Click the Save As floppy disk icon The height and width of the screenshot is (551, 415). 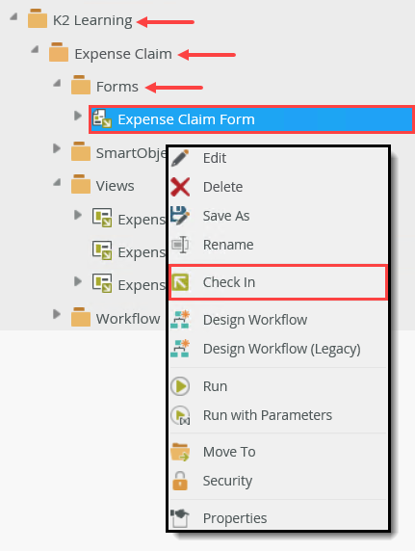(x=180, y=216)
